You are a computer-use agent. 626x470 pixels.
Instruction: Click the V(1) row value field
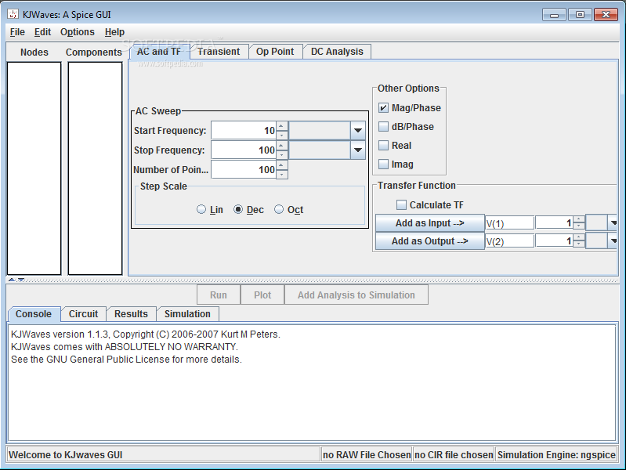[554, 223]
